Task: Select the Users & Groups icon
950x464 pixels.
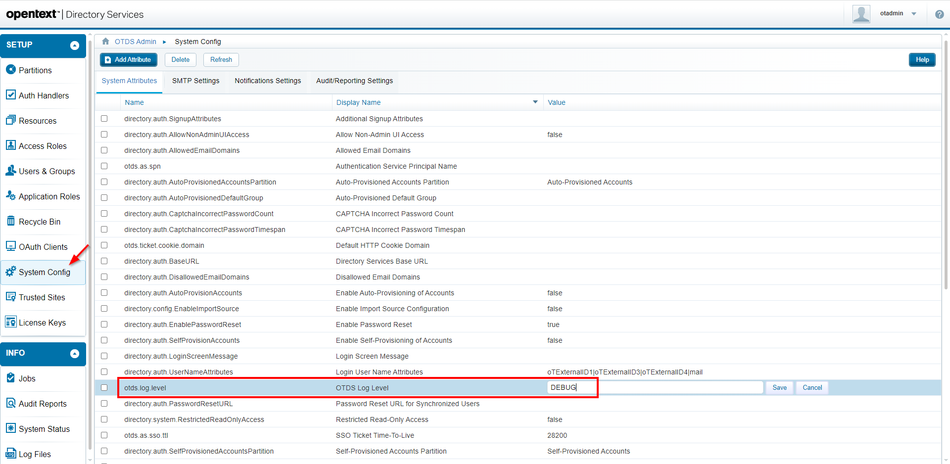Action: 11,171
